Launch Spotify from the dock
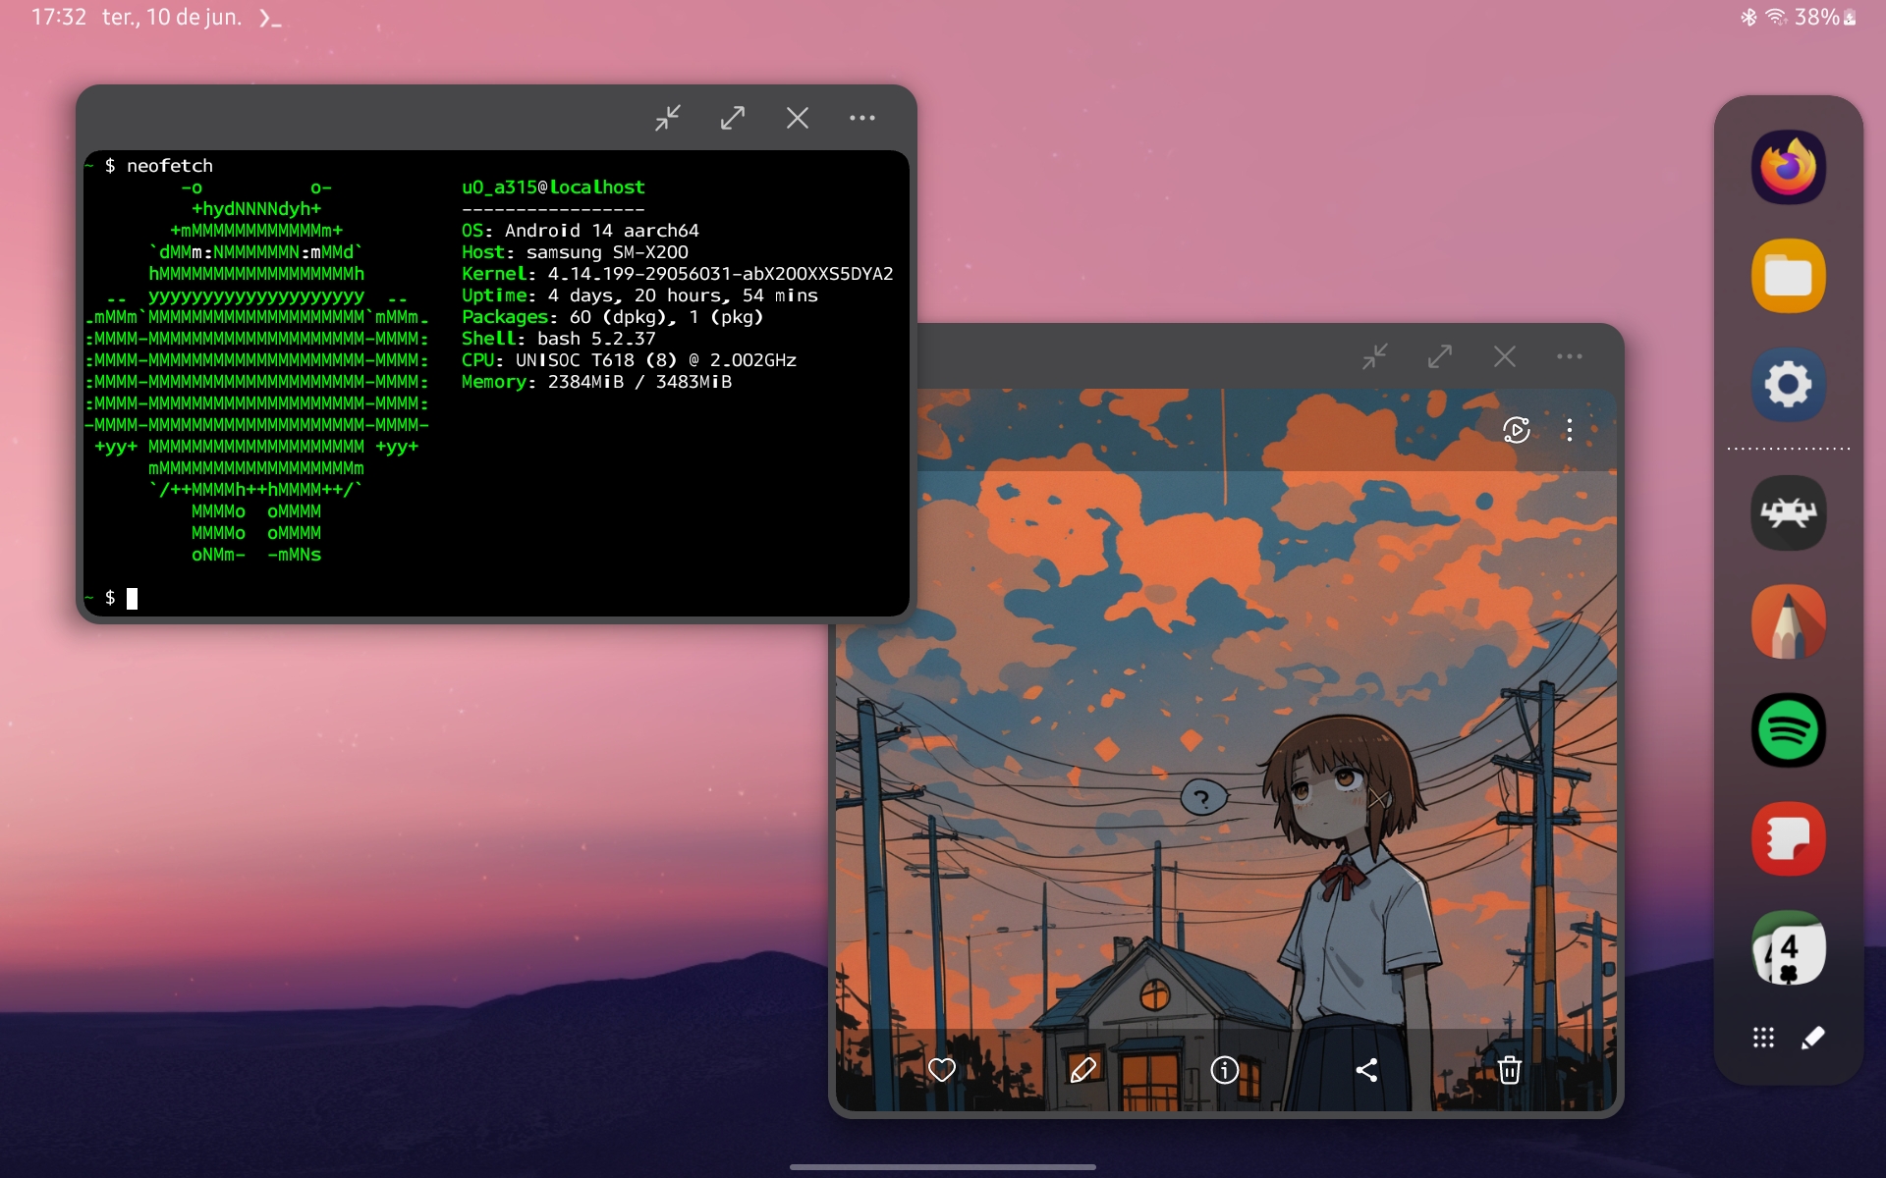 coord(1788,730)
